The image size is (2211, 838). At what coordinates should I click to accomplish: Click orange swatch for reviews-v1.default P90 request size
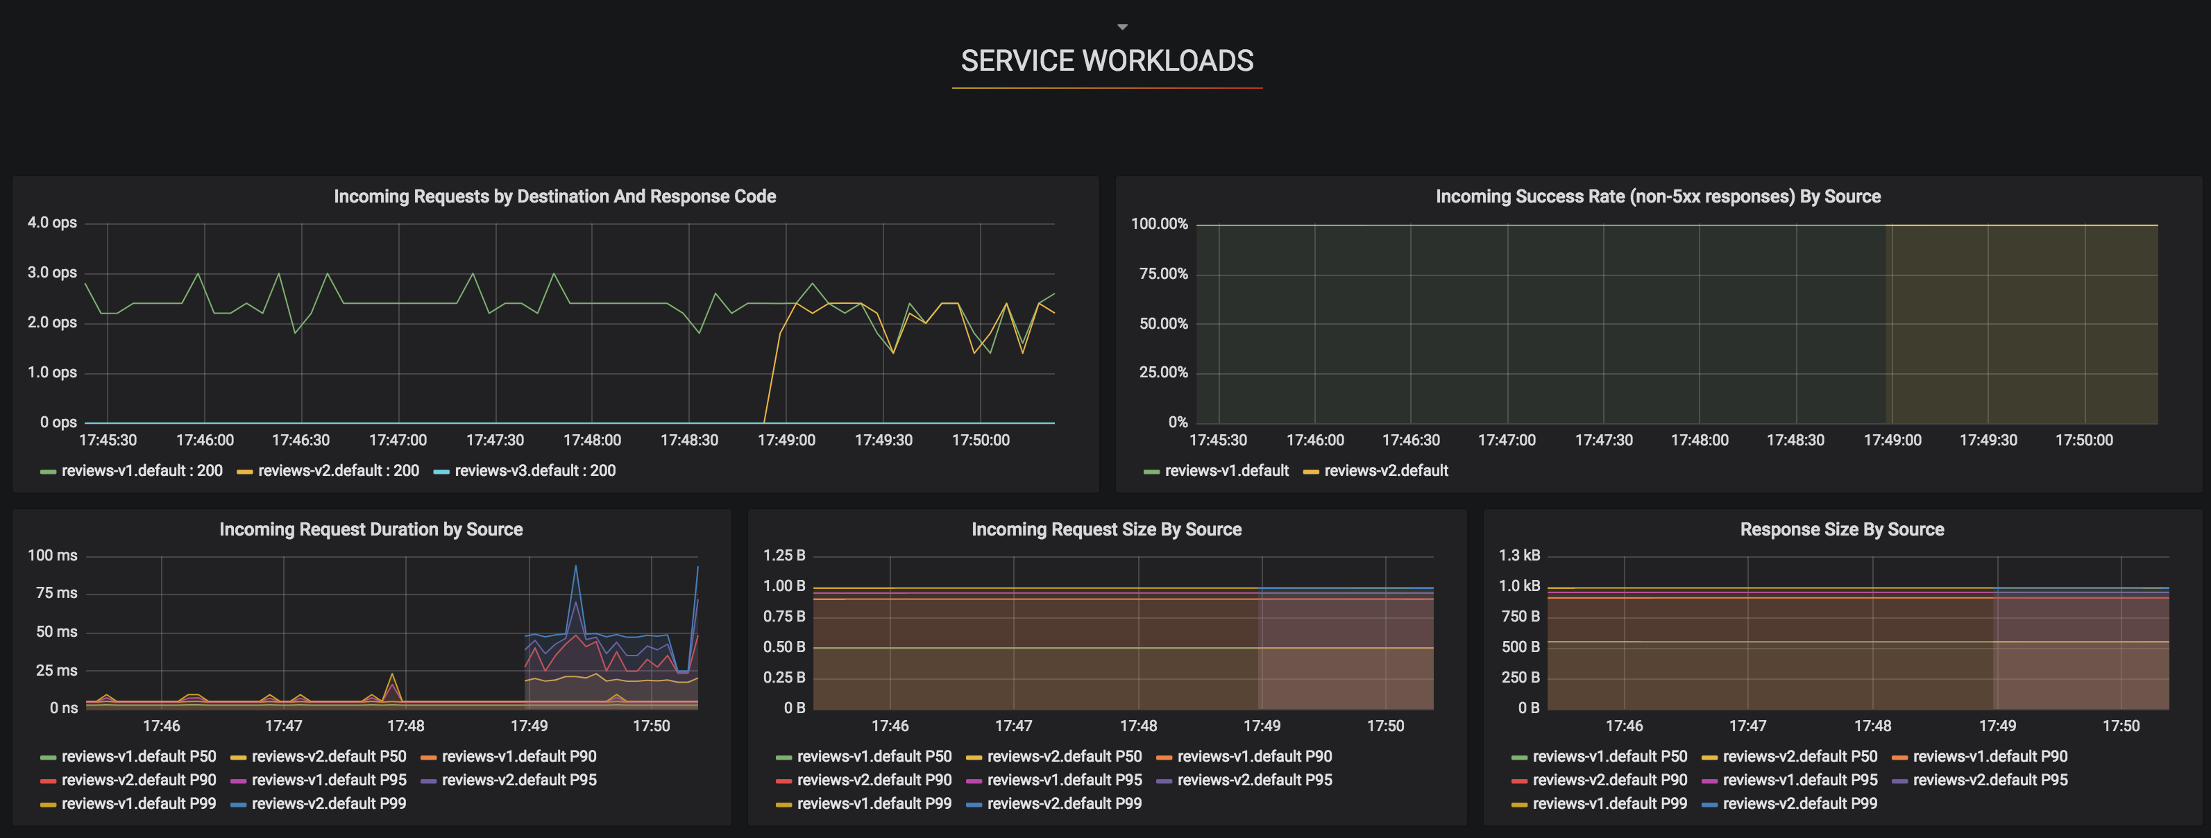point(1164,758)
